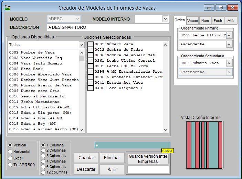
Task: Click down arrow of Opciones Disponibles scrollbar
Action: point(82,130)
